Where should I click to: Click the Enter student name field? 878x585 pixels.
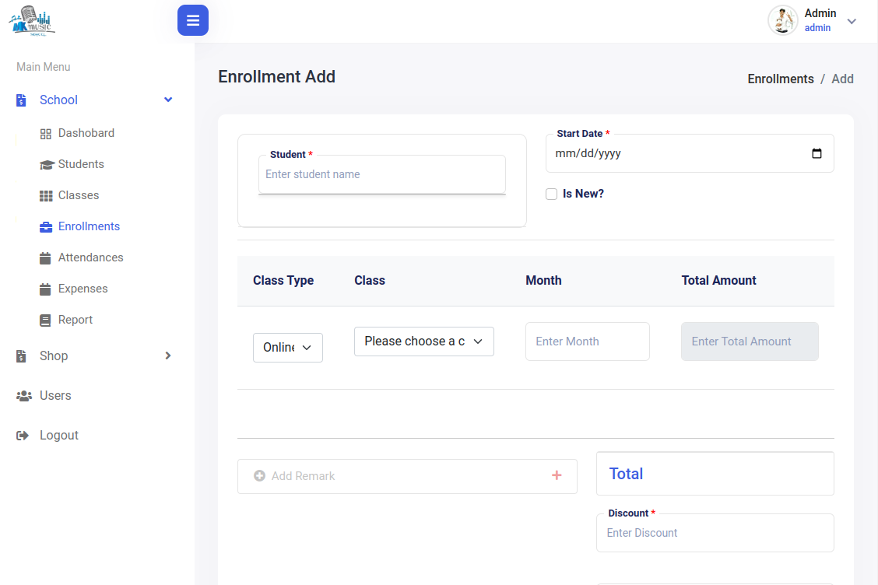[x=381, y=174]
